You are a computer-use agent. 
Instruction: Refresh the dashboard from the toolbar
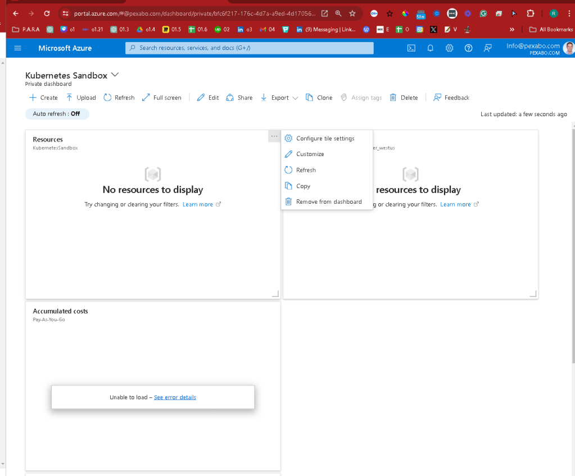coord(119,98)
